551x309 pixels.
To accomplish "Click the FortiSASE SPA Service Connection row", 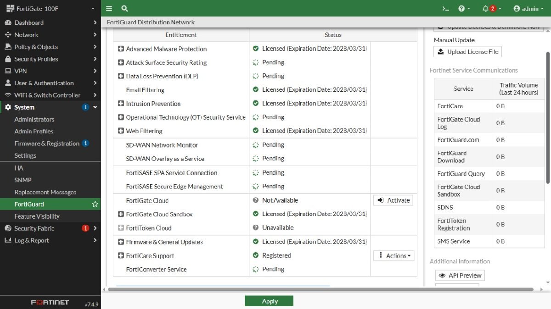I will point(265,173).
